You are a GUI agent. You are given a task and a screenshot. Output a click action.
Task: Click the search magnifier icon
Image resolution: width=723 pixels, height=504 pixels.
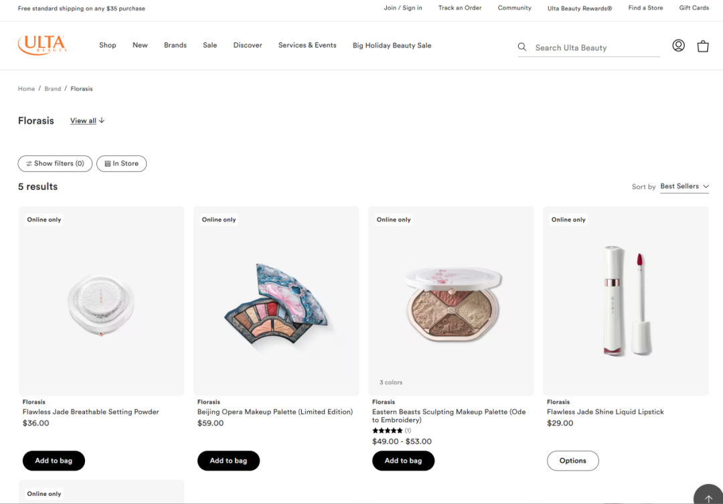click(x=522, y=47)
